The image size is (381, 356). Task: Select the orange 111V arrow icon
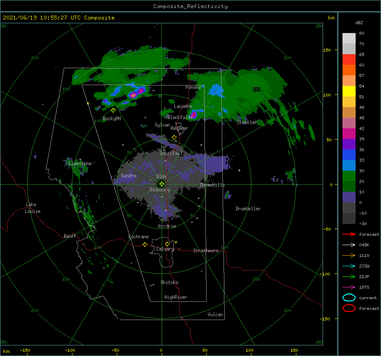[x=349, y=255]
